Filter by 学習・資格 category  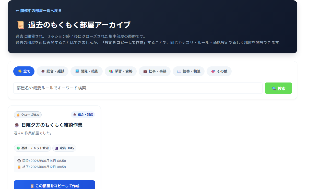[121, 71]
